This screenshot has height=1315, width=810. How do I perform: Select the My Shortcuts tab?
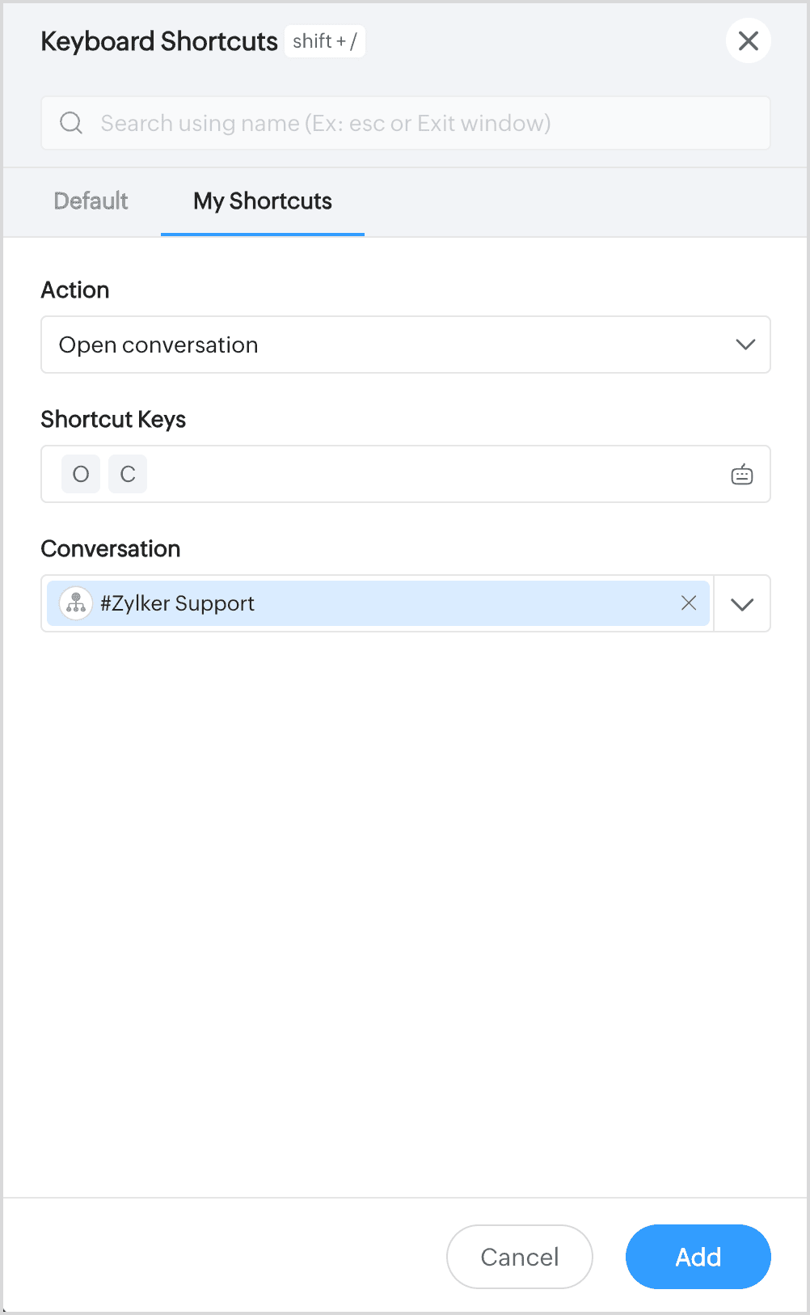tap(262, 201)
